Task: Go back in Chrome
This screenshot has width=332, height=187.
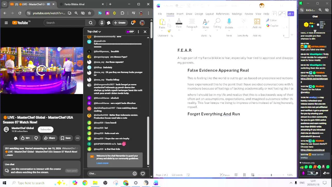Action: click(5, 13)
